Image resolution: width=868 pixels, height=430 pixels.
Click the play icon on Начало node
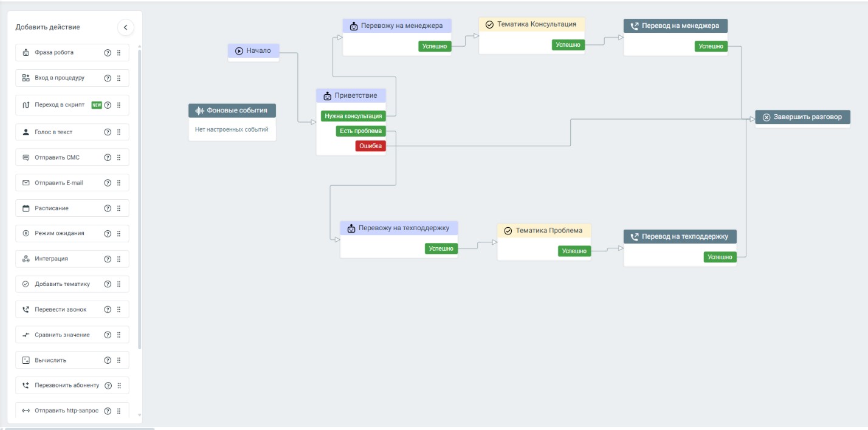(x=239, y=51)
